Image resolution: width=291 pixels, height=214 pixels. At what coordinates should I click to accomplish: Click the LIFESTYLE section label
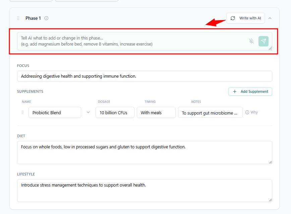click(26, 174)
